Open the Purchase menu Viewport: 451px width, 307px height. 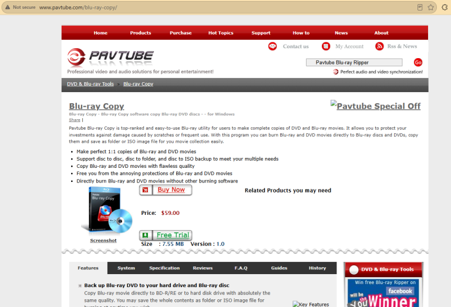tap(181, 33)
